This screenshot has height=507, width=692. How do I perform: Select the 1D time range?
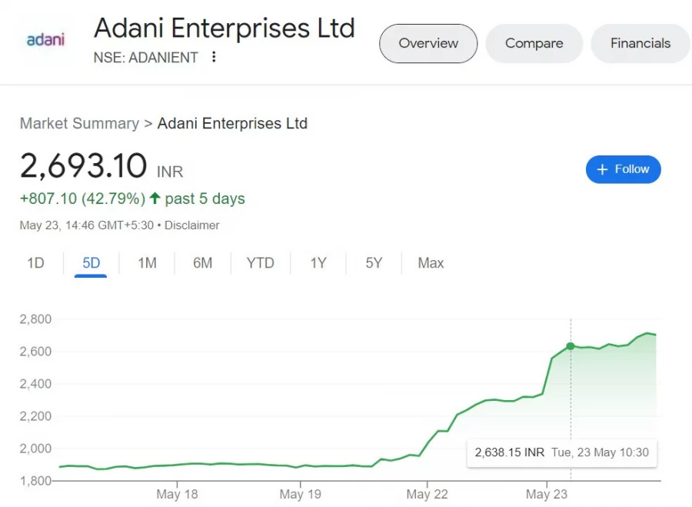35,263
